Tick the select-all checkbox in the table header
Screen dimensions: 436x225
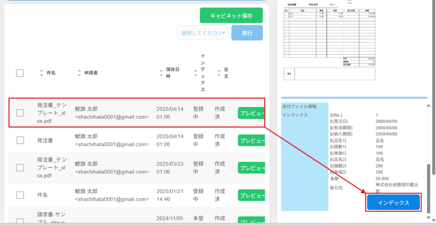click(x=20, y=73)
